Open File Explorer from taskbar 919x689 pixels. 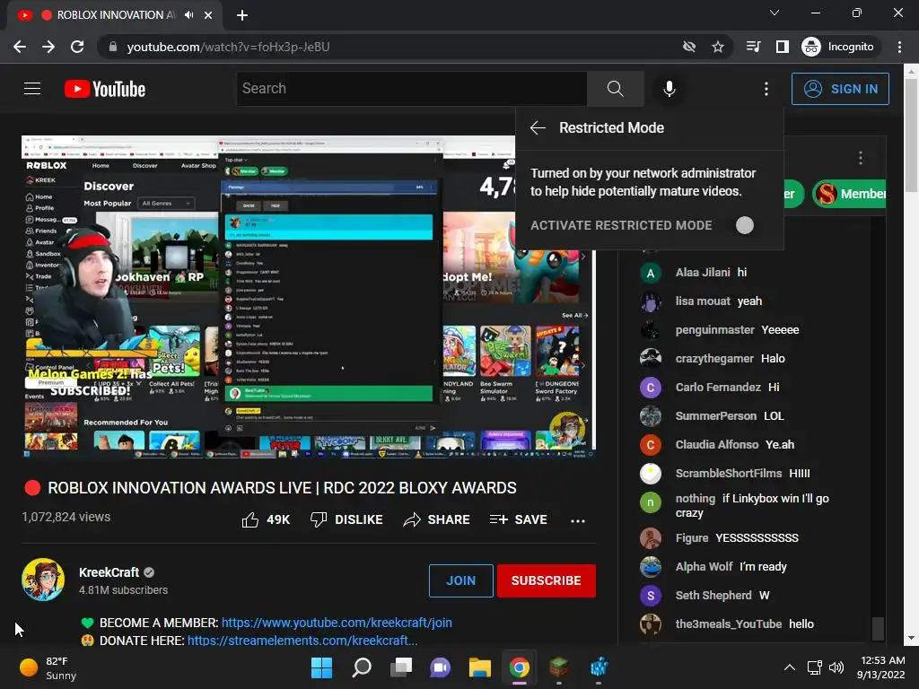[479, 667]
